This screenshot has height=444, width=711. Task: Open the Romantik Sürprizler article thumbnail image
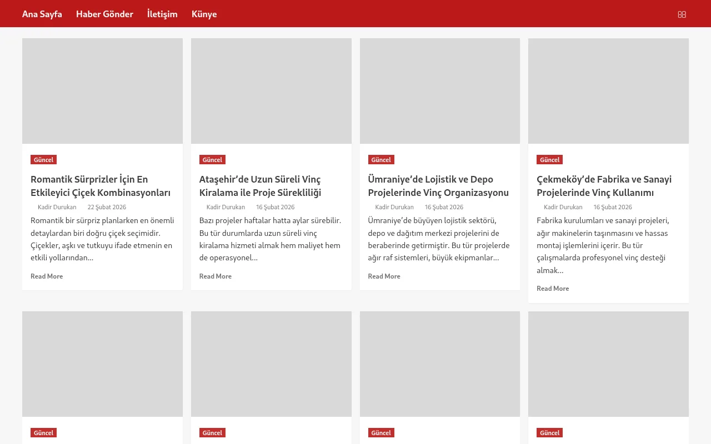(x=102, y=91)
